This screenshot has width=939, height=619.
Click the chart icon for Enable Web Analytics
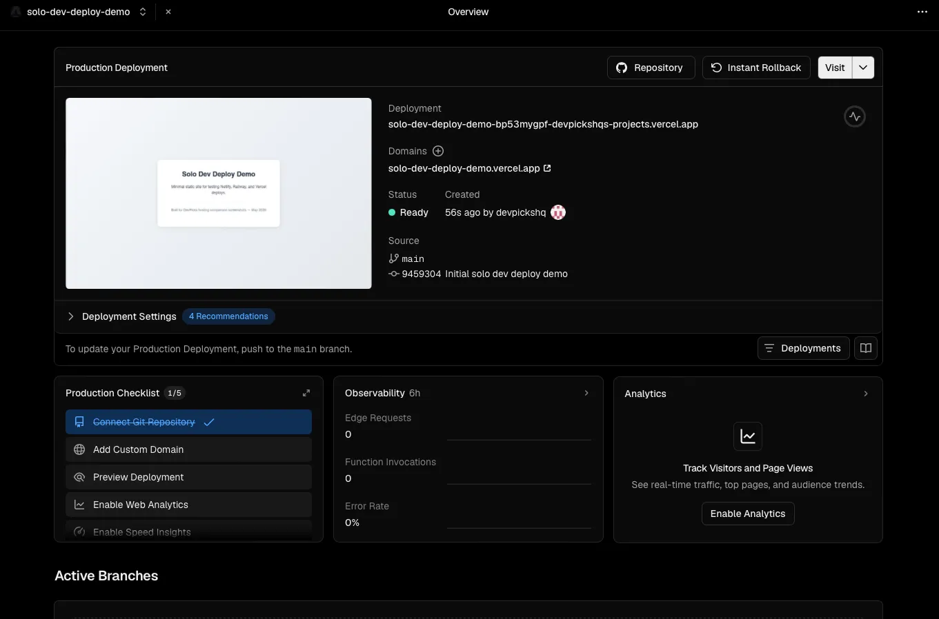[79, 505]
